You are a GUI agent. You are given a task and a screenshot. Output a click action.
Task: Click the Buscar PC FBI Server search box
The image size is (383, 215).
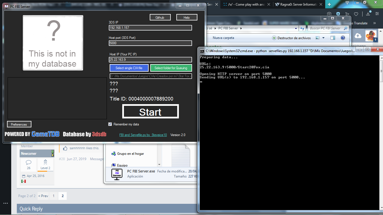pos(328,28)
